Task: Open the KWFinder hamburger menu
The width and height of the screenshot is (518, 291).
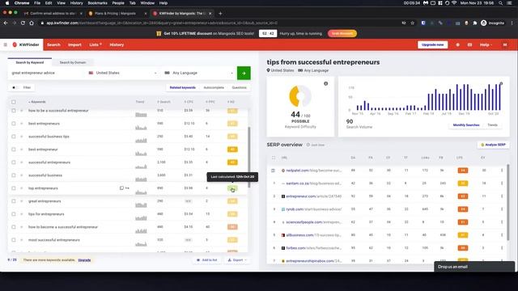Action: pyautogui.click(x=6, y=44)
